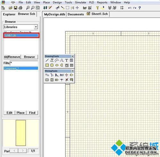Screen dimensions: 160x157
Task: Place a power ground symbol from WiringTools
Action: click(x=67, y=75)
